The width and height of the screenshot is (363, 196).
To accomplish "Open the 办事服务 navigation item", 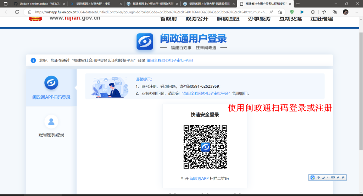I will coord(259,18).
